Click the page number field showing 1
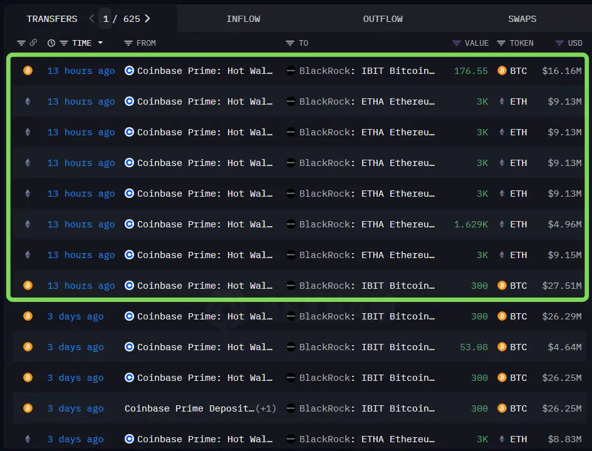This screenshot has height=451, width=592. coord(105,19)
